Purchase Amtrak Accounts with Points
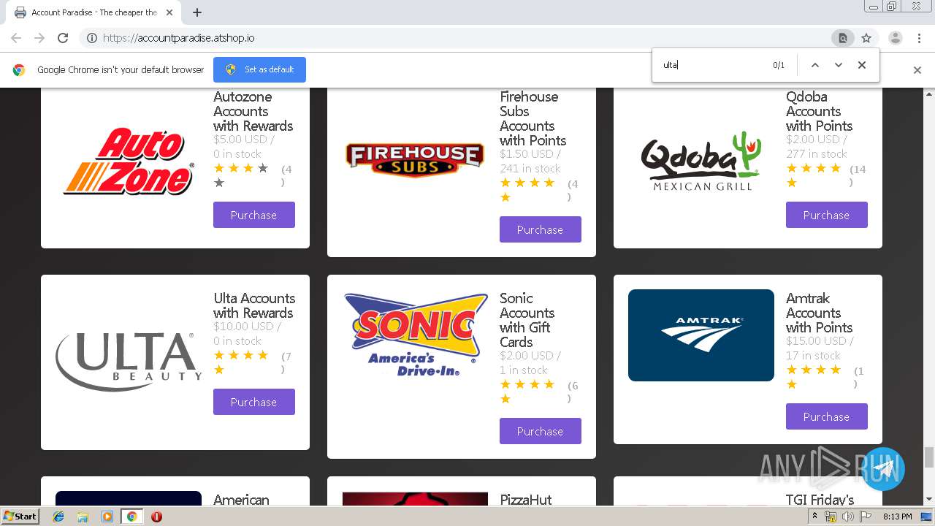Viewport: 935px width, 526px height. pos(827,416)
